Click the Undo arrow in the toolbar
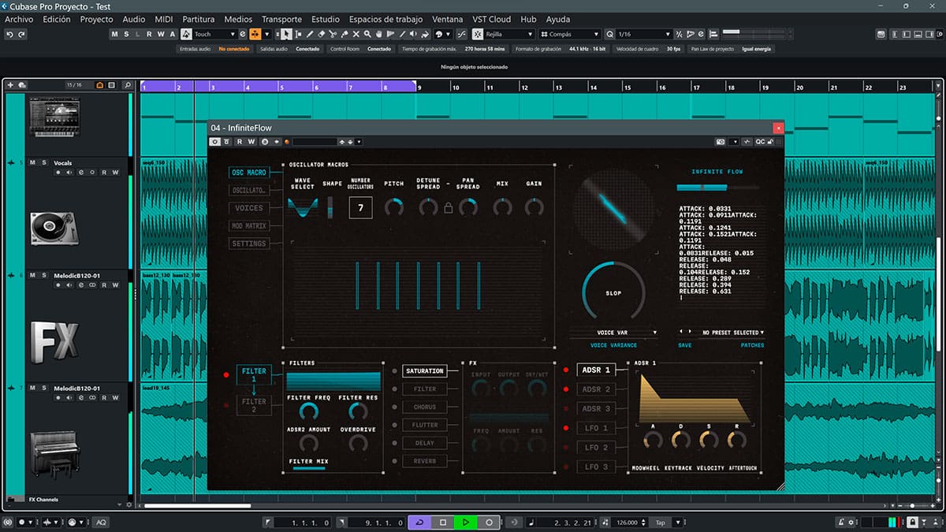946x532 pixels. point(9,34)
